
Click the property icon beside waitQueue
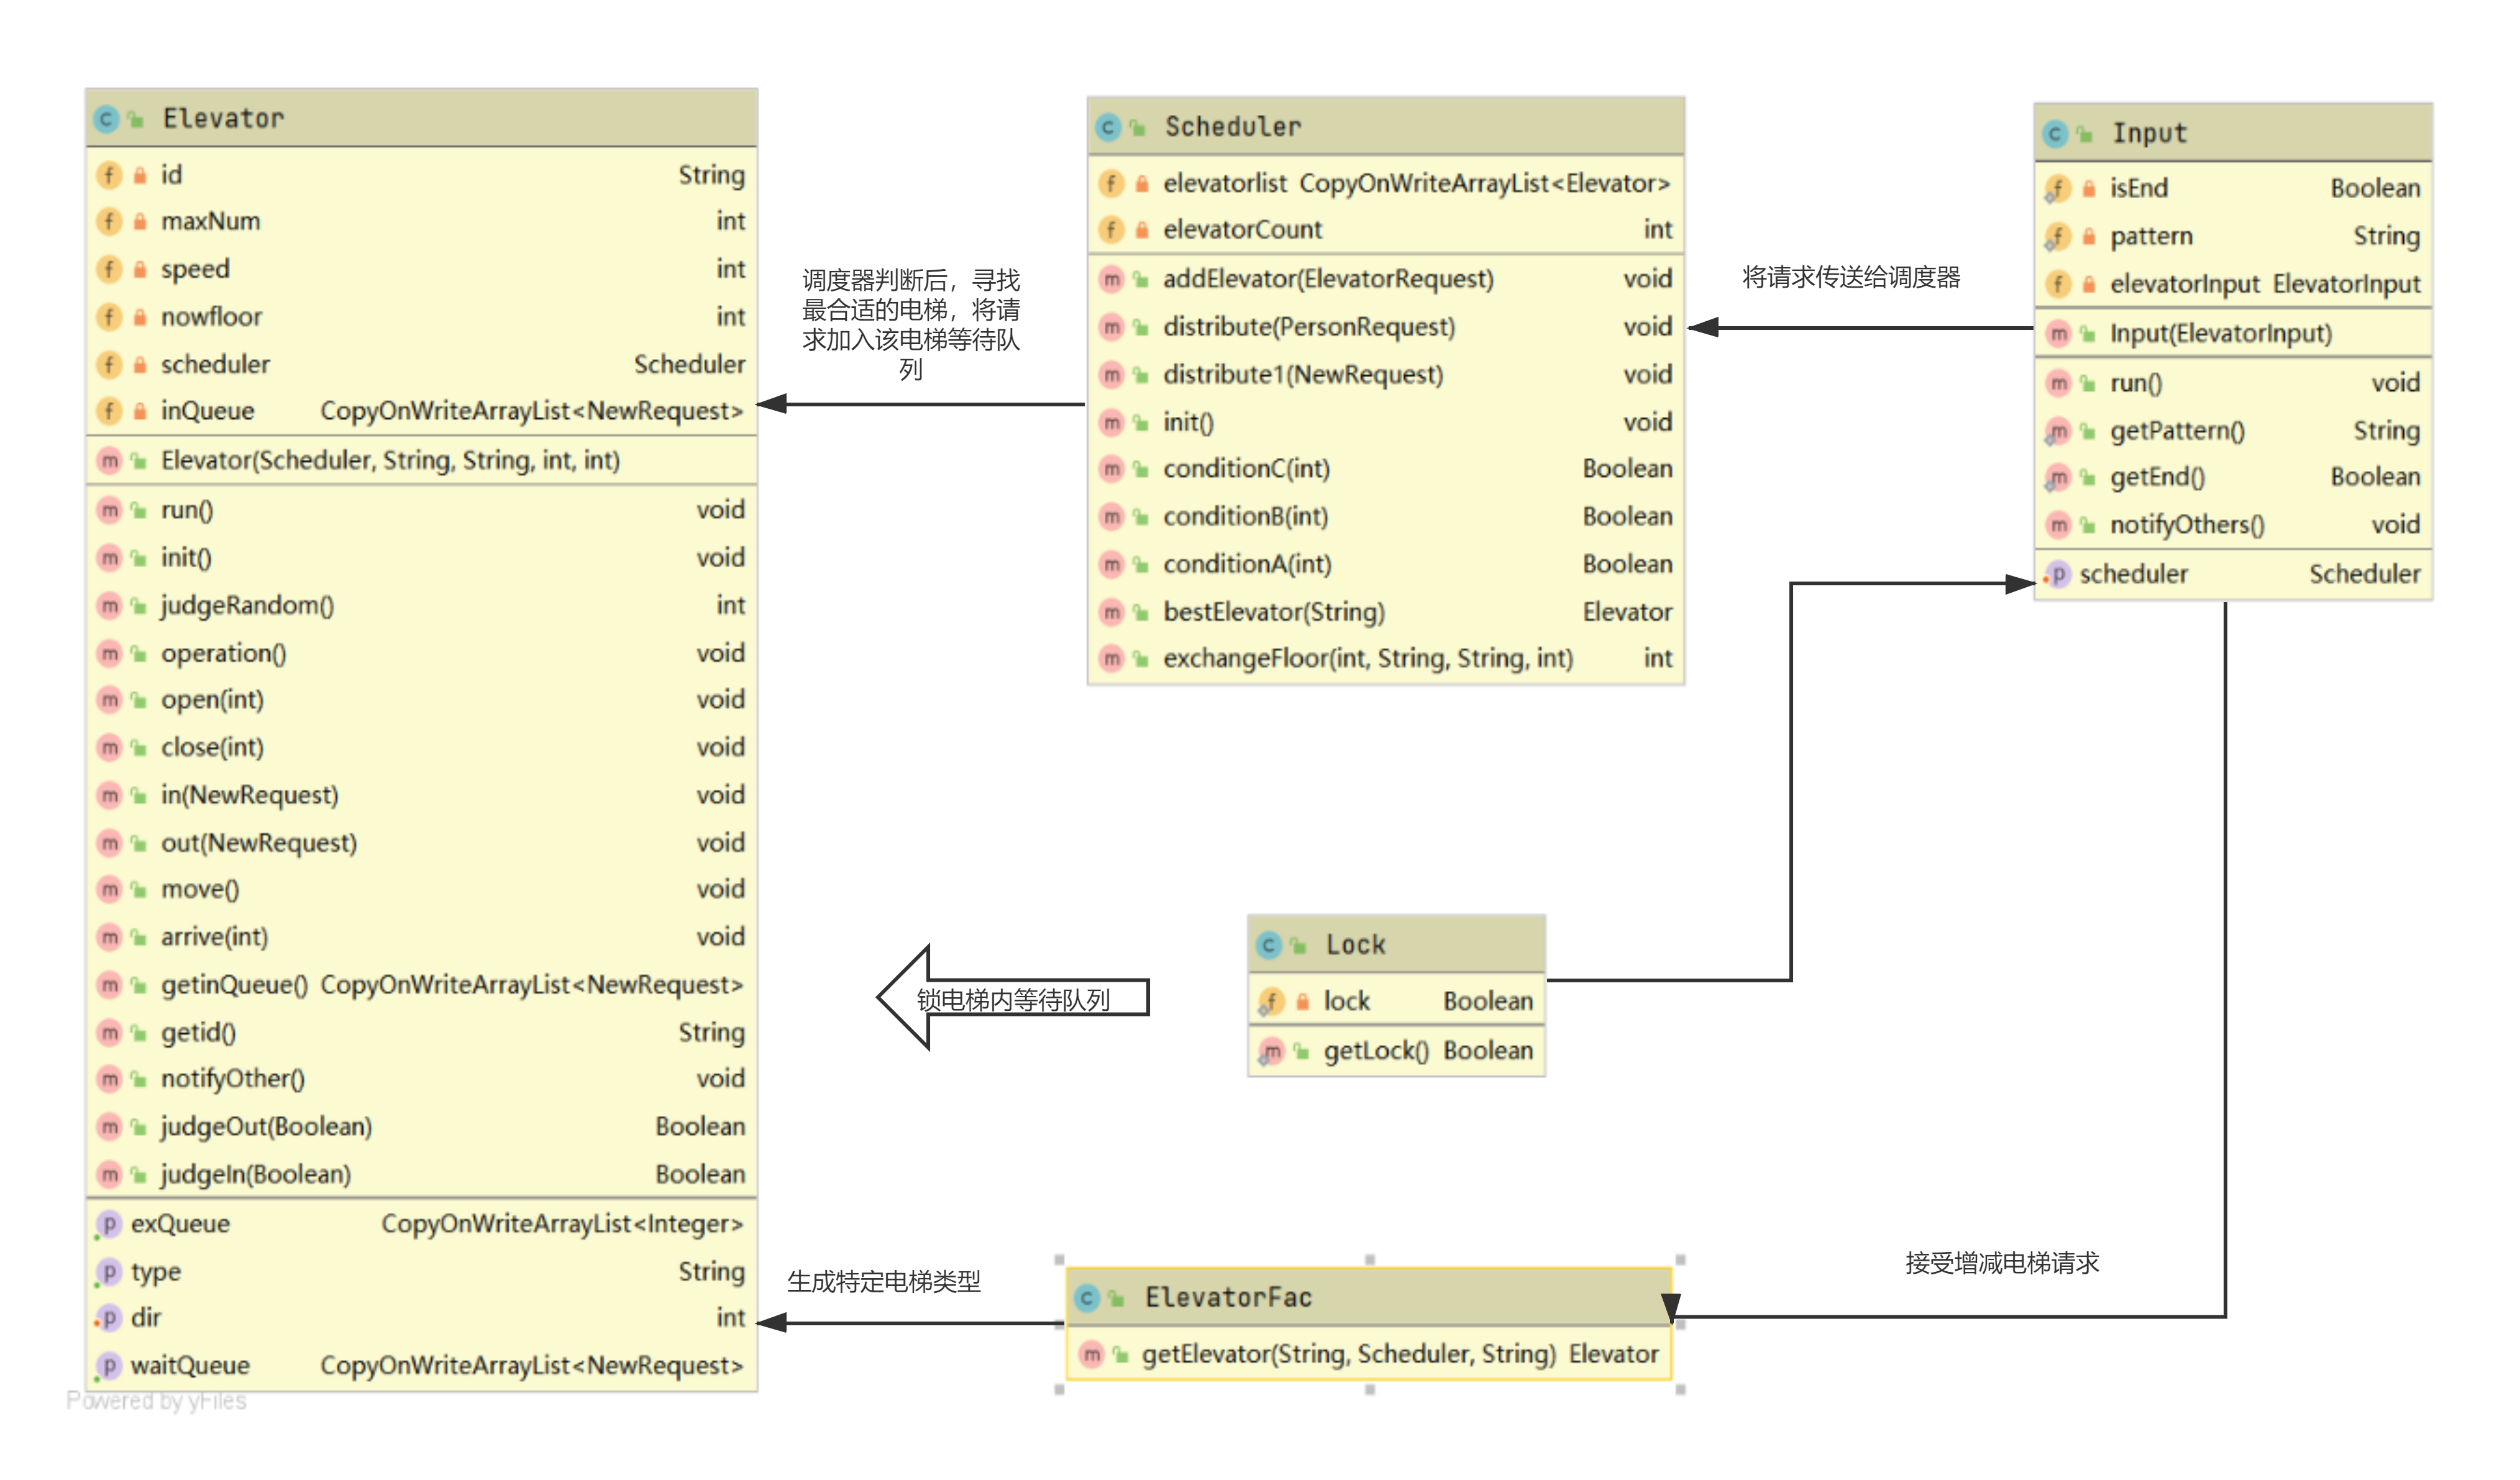(x=109, y=1366)
